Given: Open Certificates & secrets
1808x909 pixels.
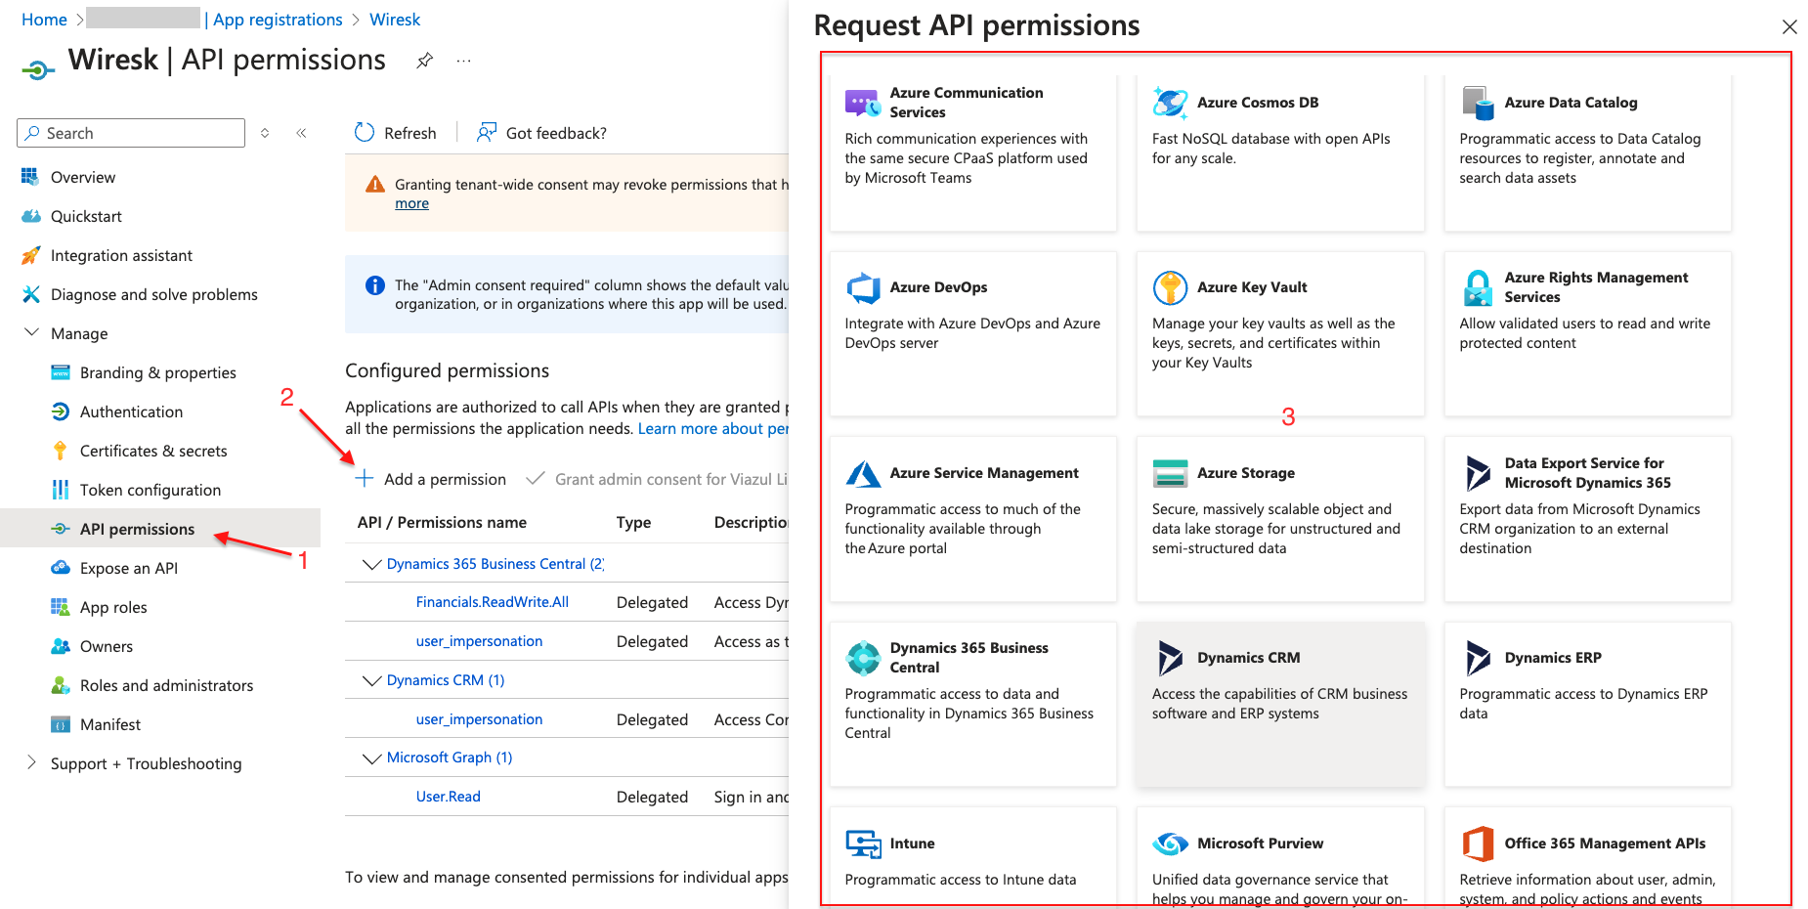Looking at the screenshot, I should pyautogui.click(x=153, y=451).
